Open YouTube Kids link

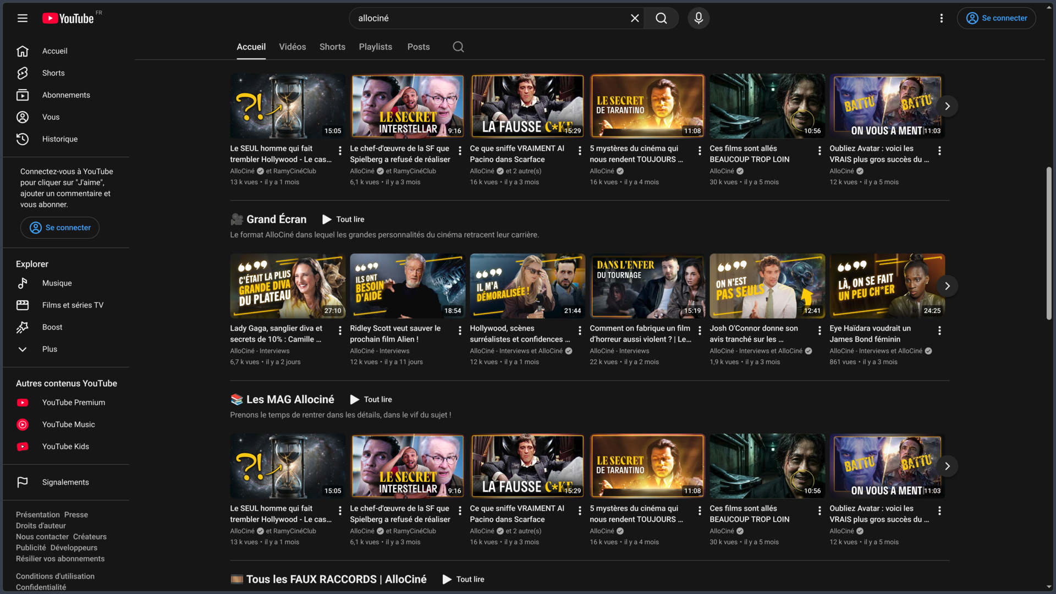pos(66,447)
